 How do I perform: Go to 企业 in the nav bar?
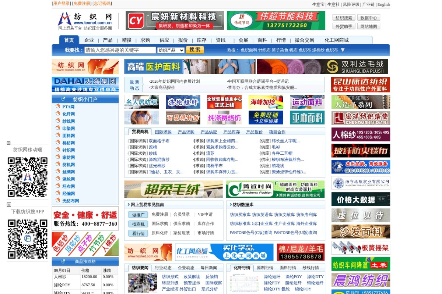(x=89, y=40)
